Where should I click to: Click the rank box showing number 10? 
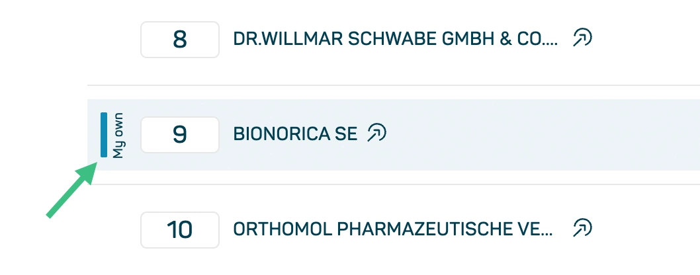point(180,230)
